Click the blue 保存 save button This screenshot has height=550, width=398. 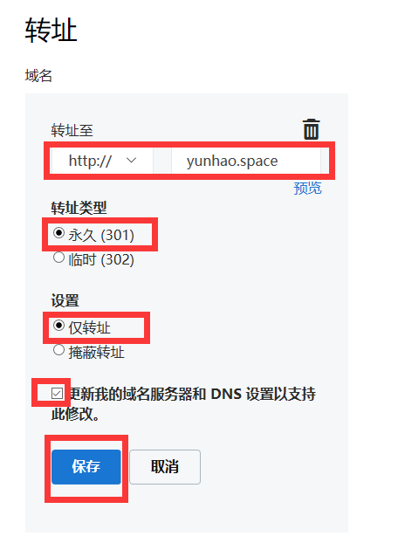pyautogui.click(x=86, y=467)
